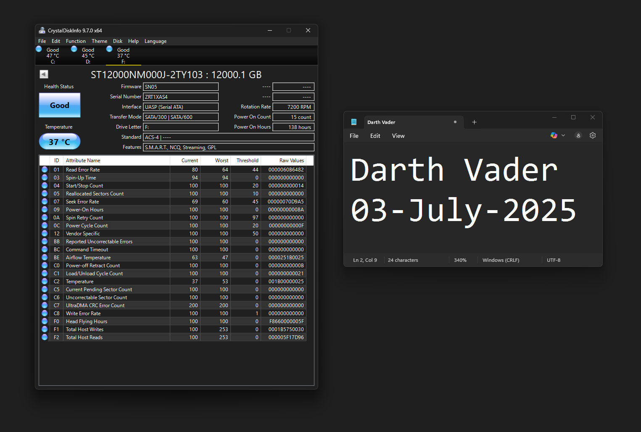Open Notepad's View menu
The image size is (641, 432).
[x=398, y=136]
